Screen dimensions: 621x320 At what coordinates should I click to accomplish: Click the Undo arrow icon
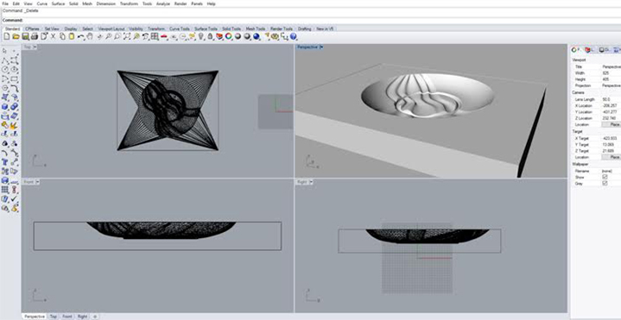pyautogui.click(x=81, y=36)
